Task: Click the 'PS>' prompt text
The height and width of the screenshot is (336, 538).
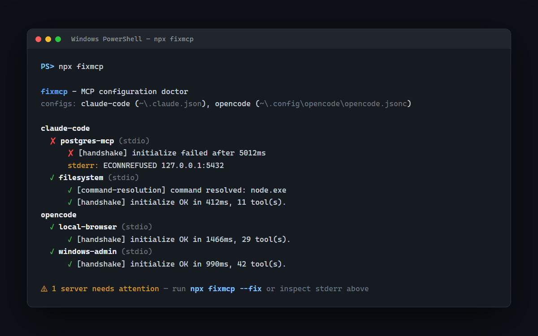Action: (48, 67)
